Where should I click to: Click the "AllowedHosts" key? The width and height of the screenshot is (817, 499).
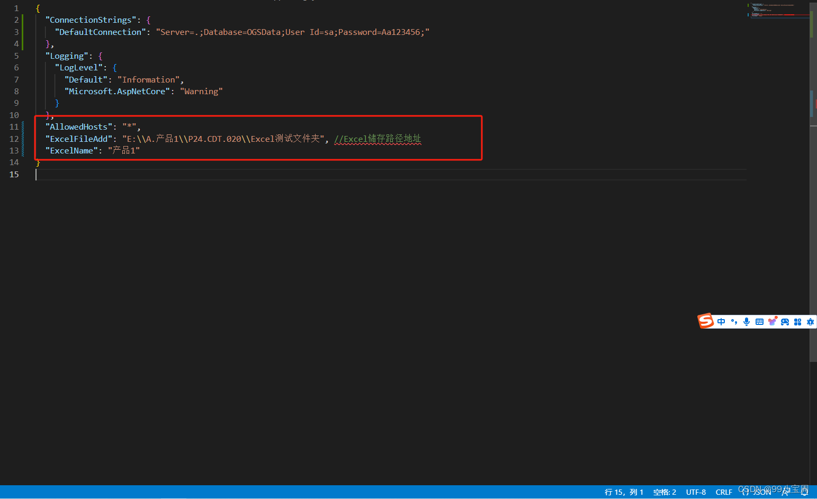tap(79, 127)
